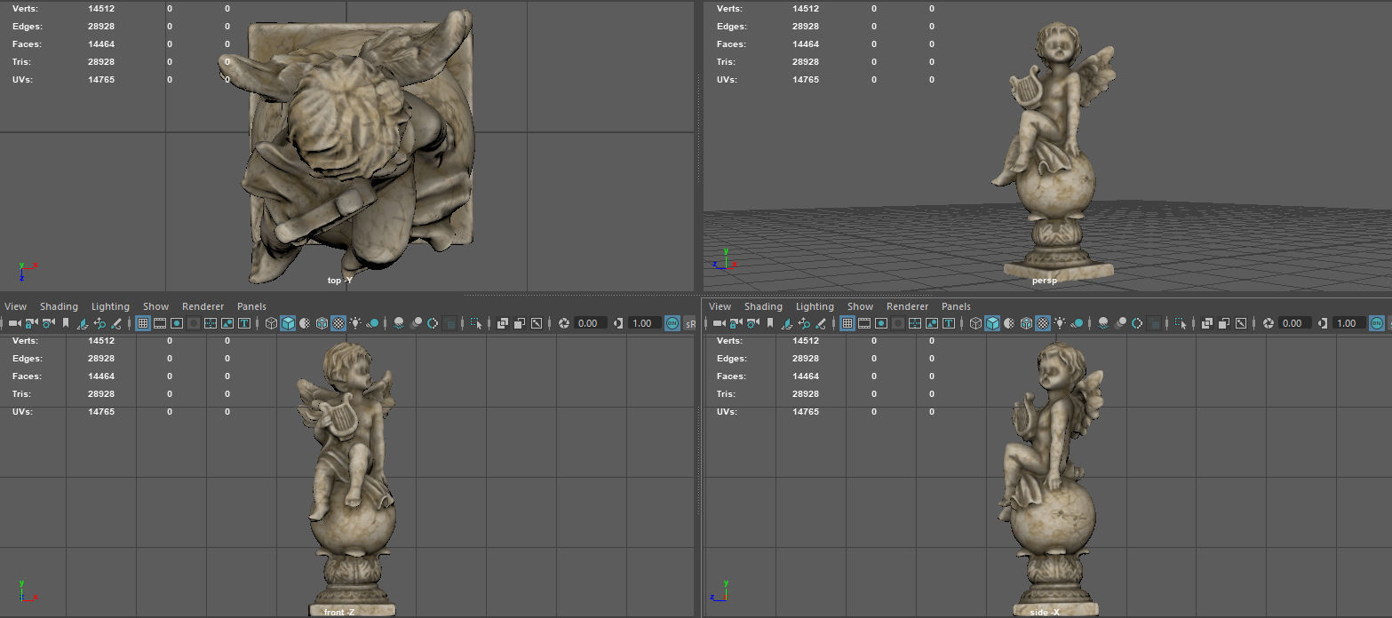
Task: Click side panel gamma value field 1.00
Action: pos(1348,323)
